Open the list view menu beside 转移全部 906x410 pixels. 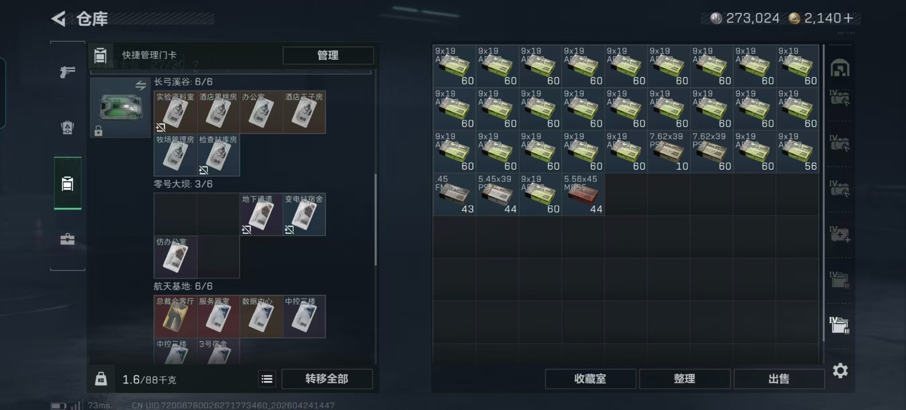[x=267, y=379]
